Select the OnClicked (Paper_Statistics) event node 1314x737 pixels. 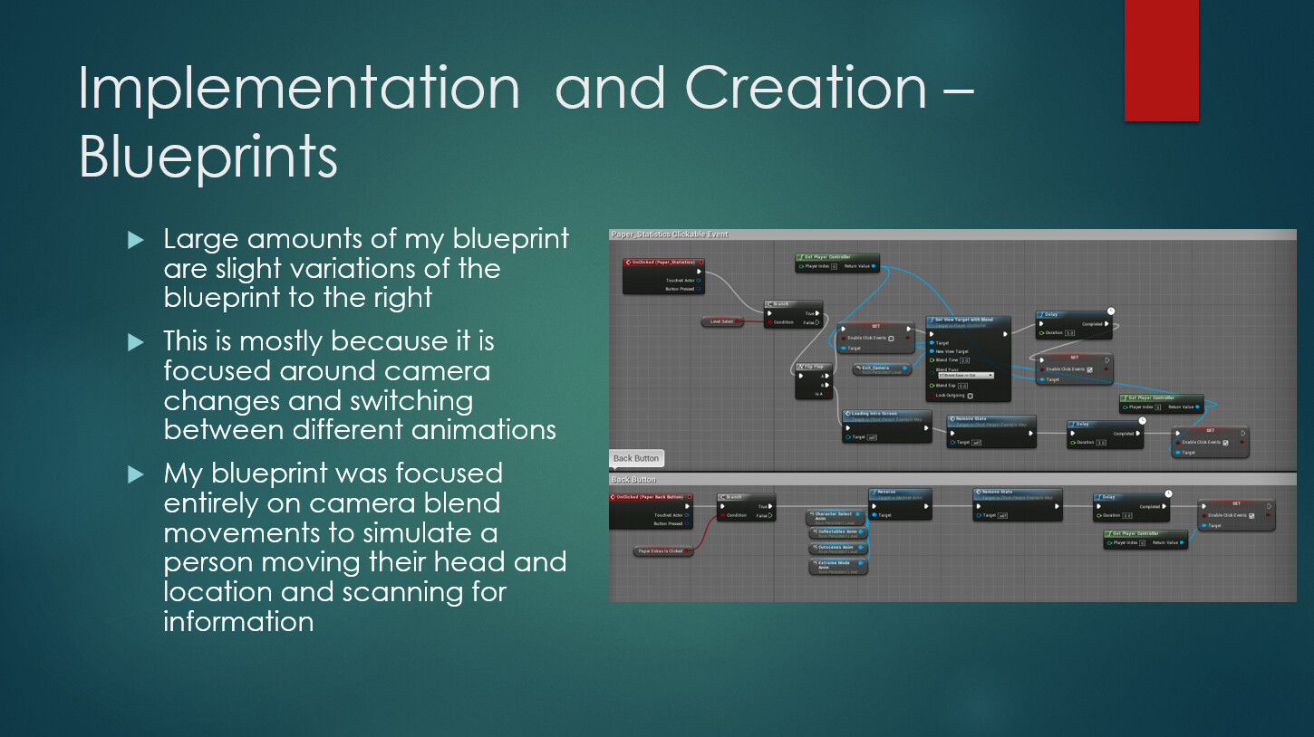tap(662, 262)
